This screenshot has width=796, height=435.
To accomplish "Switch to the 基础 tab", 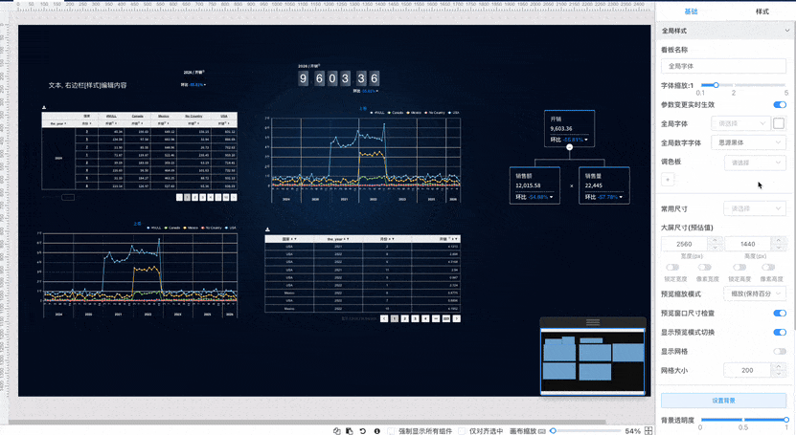I will (691, 11).
